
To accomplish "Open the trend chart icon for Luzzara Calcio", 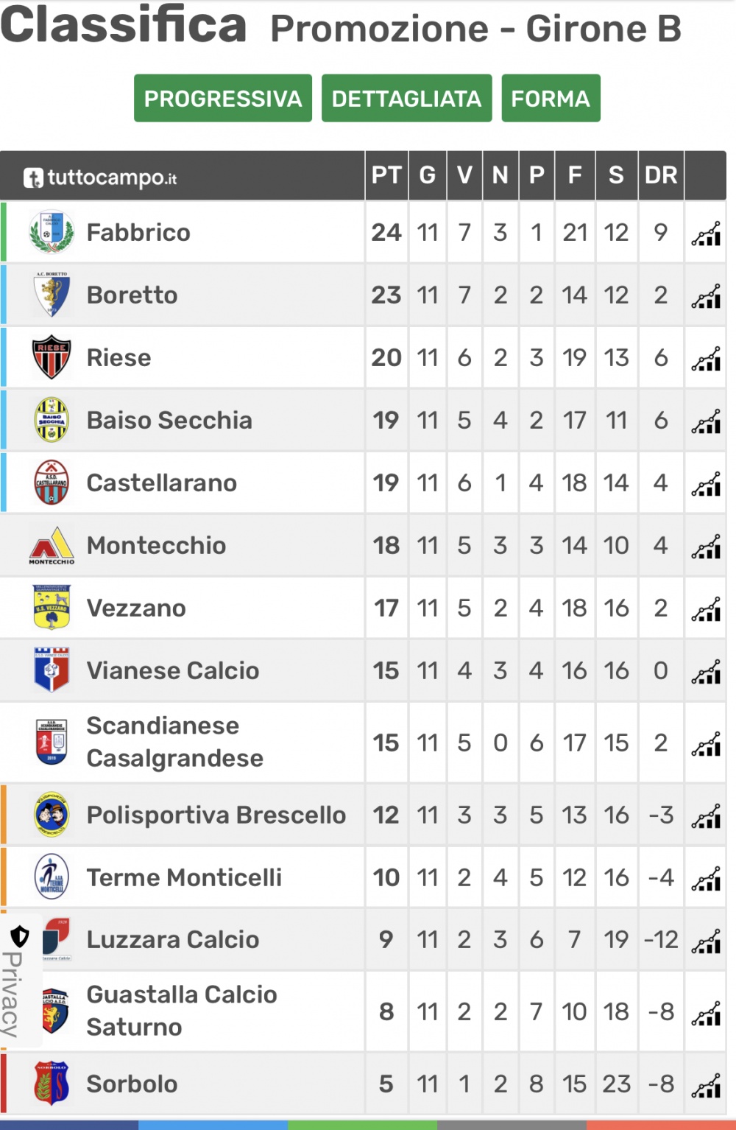I will 706,940.
